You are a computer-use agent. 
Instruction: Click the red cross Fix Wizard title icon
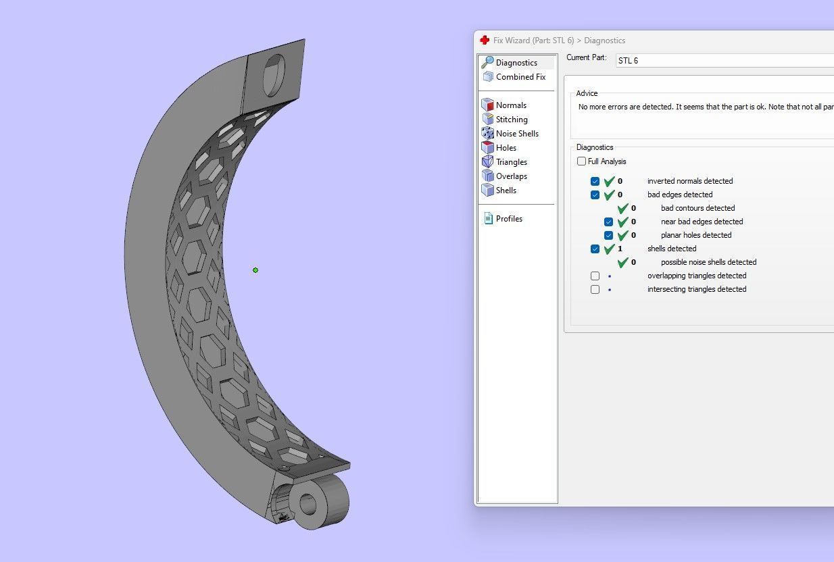coord(485,41)
